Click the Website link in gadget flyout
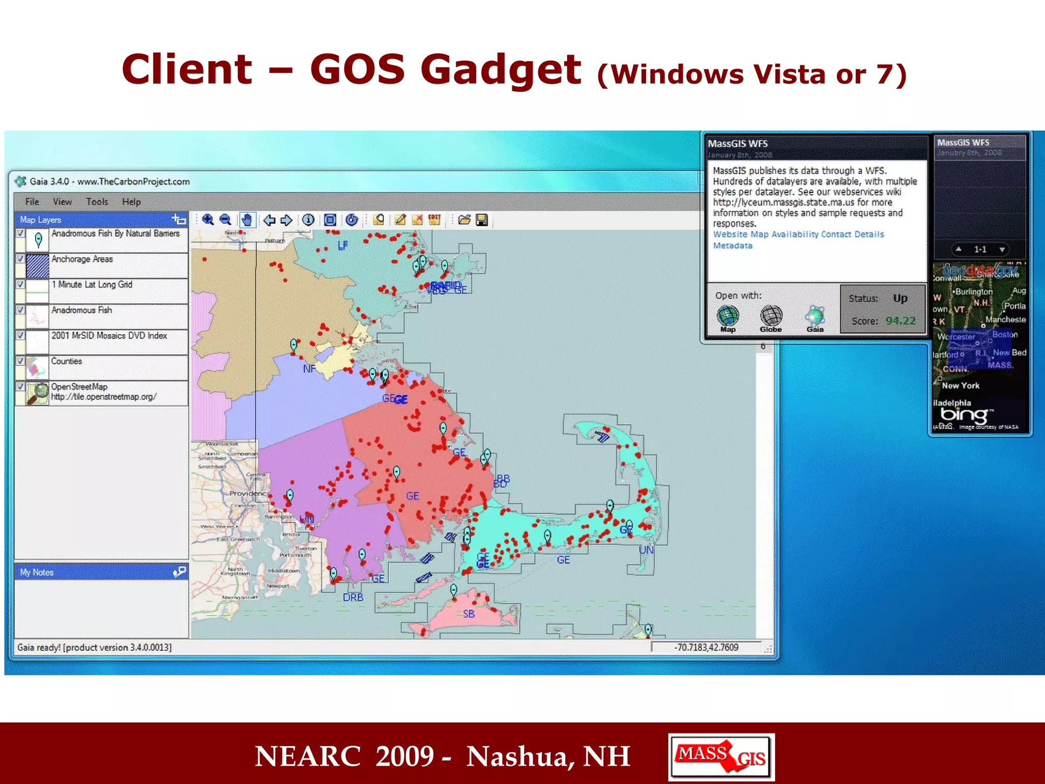The width and height of the screenshot is (1045, 784). tap(730, 234)
